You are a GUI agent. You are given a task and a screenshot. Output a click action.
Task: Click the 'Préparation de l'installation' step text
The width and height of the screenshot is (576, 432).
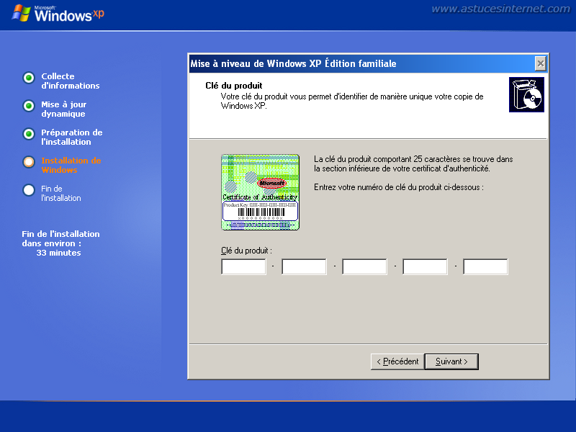(x=71, y=137)
